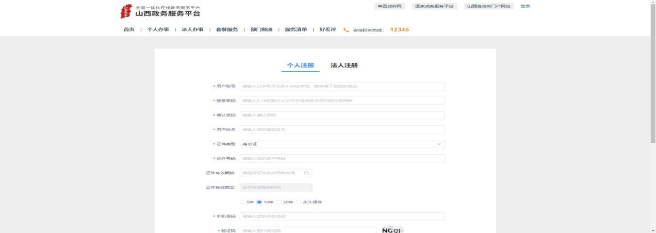Expand the 证件类型 dropdown arrow
The width and height of the screenshot is (656, 233).
(439, 144)
